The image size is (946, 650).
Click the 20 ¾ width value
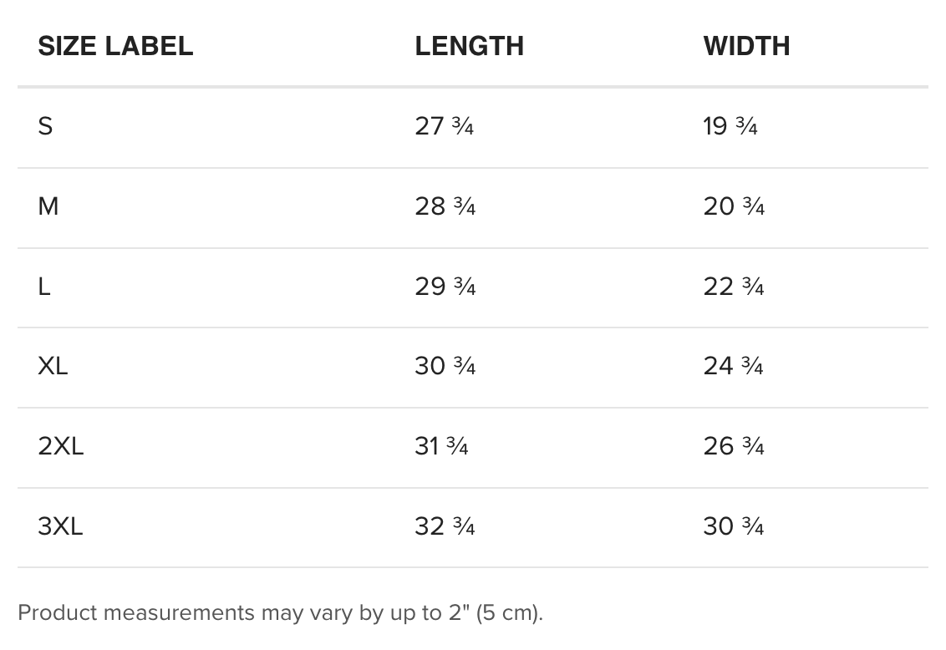[x=735, y=206]
